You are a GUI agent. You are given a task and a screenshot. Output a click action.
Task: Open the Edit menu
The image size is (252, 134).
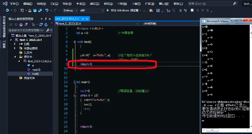(x=28, y=4)
